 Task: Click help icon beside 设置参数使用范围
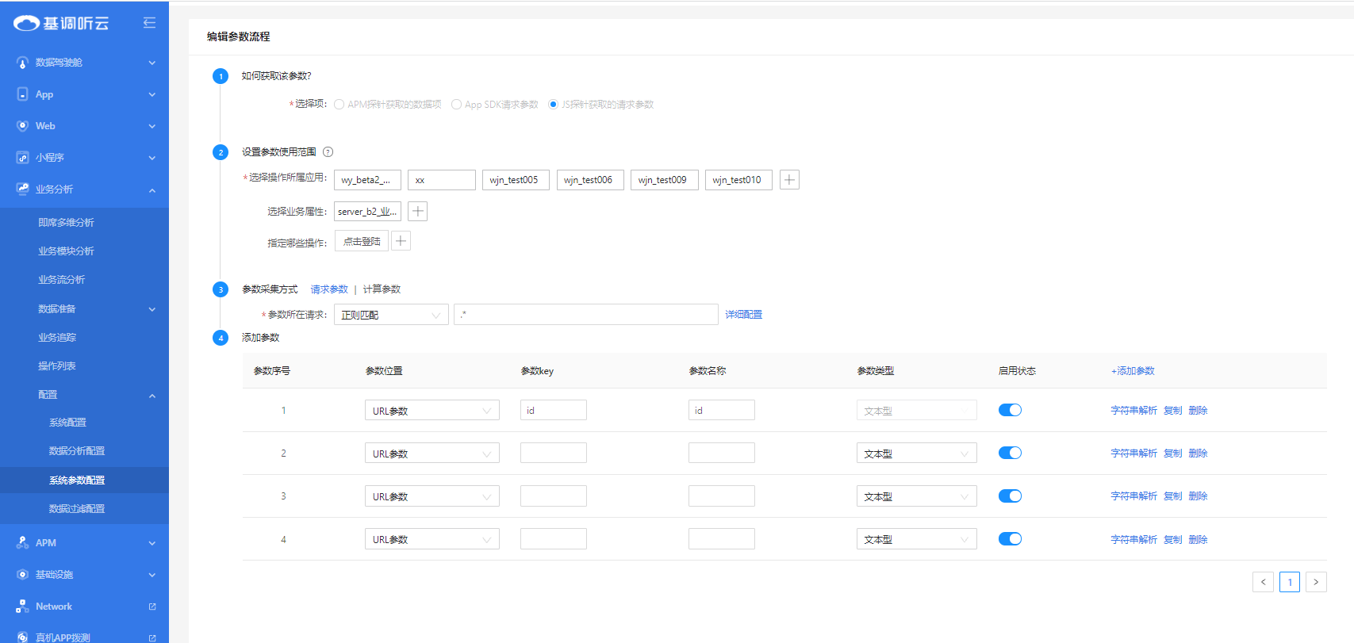pos(328,152)
